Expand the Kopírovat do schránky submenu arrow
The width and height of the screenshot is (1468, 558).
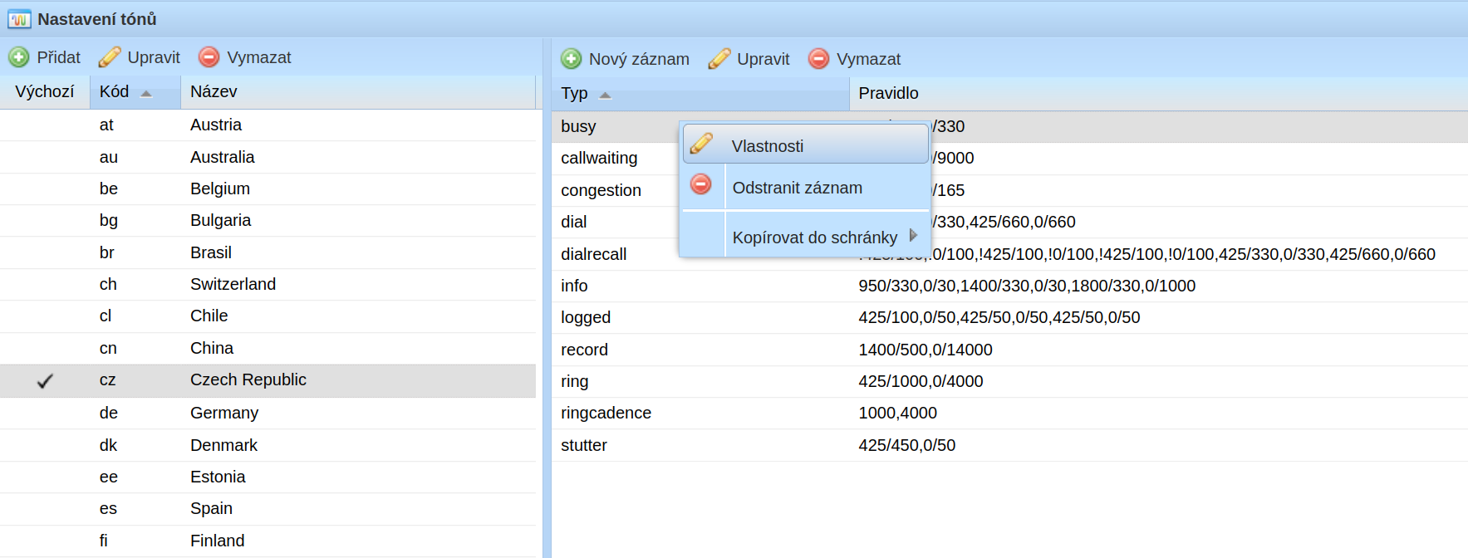(914, 235)
